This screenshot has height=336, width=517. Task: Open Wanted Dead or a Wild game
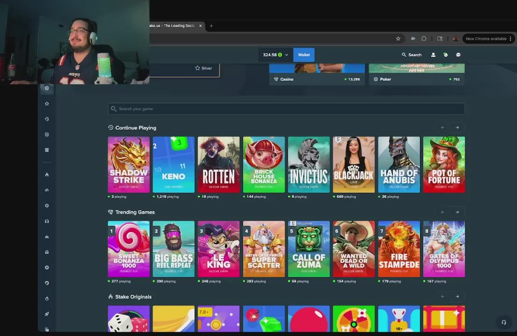(x=354, y=249)
